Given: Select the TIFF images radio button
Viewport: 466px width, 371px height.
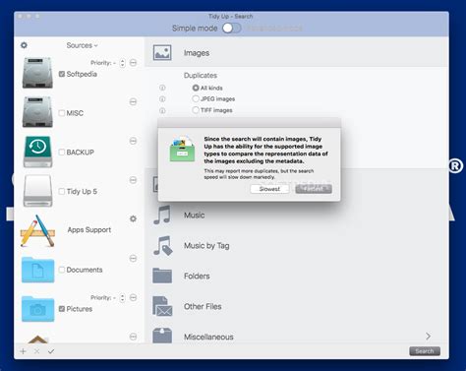Looking at the screenshot, I should 196,110.
